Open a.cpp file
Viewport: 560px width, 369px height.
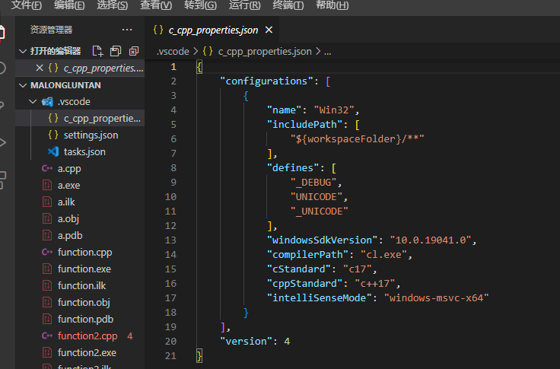point(80,169)
